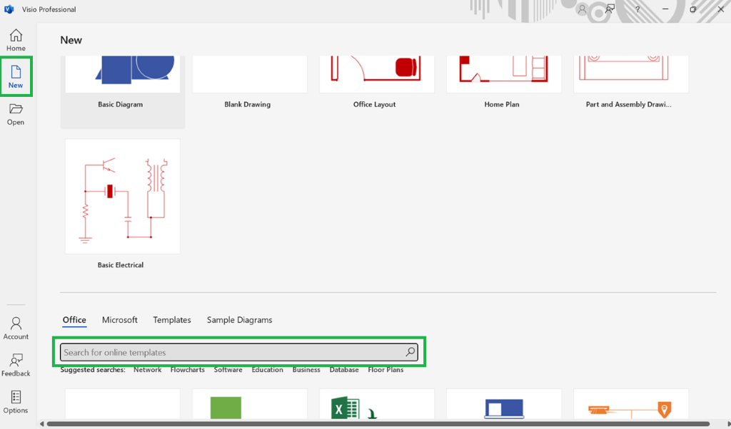Switch to the Sample Diagrams tab
The image size is (731, 429).
[x=240, y=320]
